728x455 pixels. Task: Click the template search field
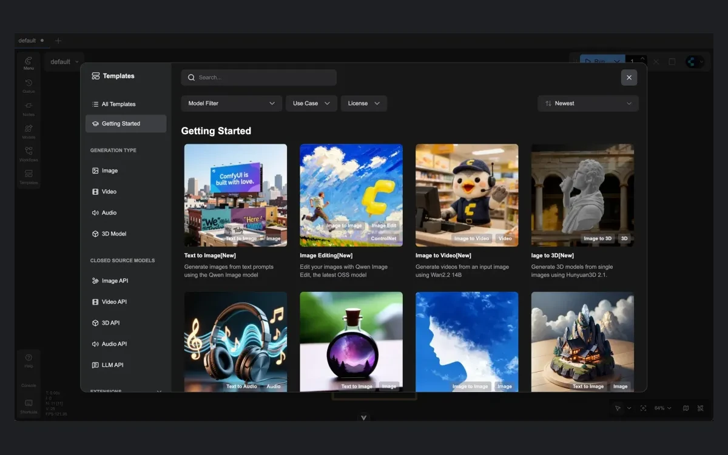[x=258, y=78]
